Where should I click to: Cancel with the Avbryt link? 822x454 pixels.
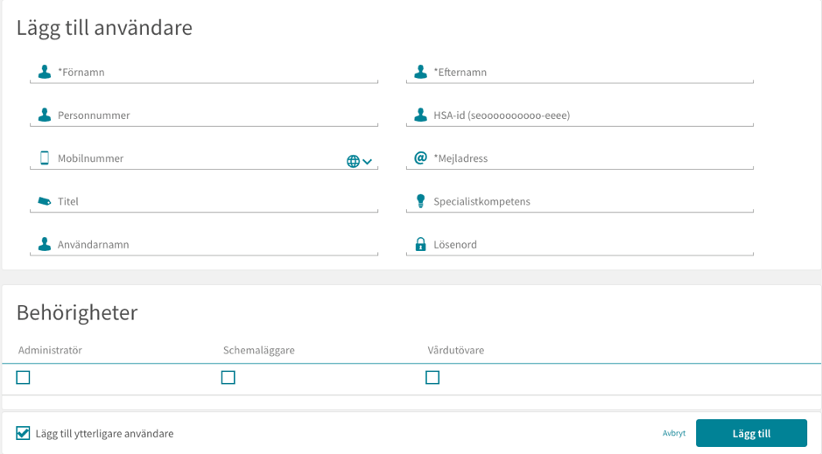point(674,433)
